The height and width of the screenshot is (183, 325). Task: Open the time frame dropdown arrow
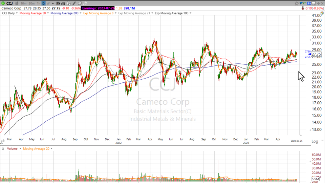[53, 3]
